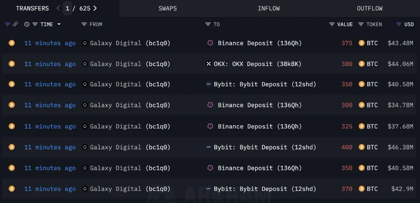Click the page number 1 input field
Viewport: 420px width, 203px height.
(x=68, y=8)
